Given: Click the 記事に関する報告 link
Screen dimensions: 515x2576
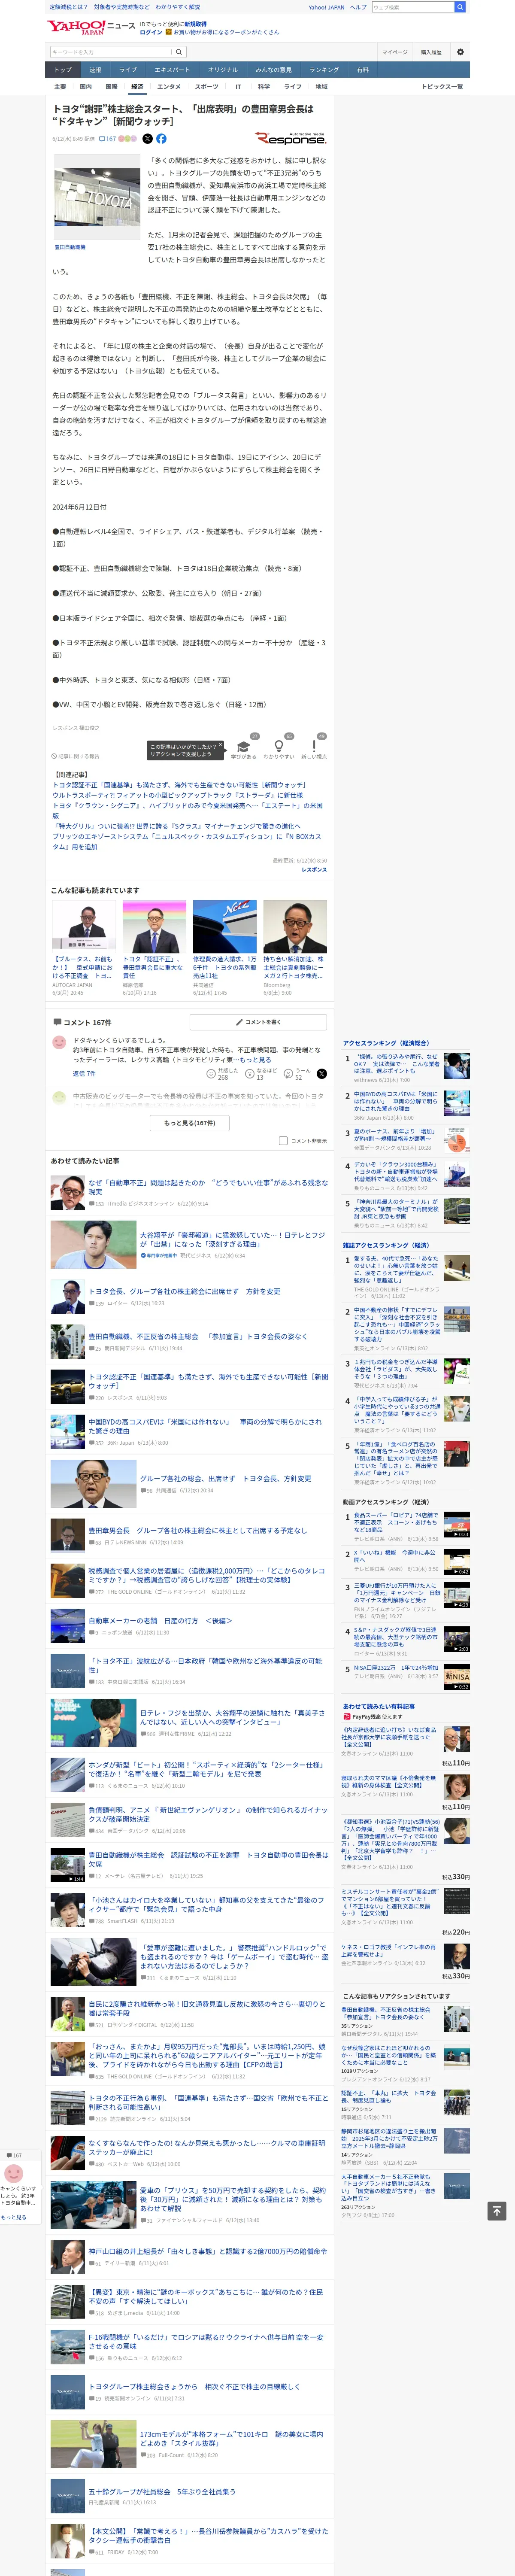Looking at the screenshot, I should 77,756.
